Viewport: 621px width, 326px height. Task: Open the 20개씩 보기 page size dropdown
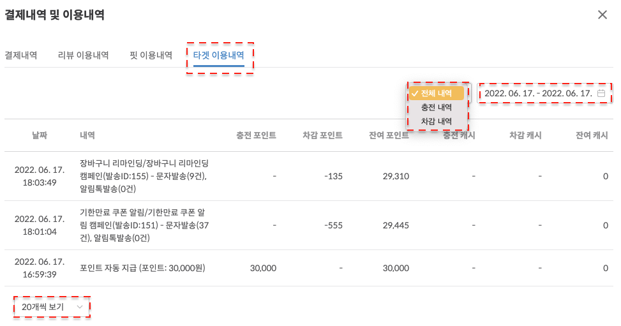coord(44,307)
